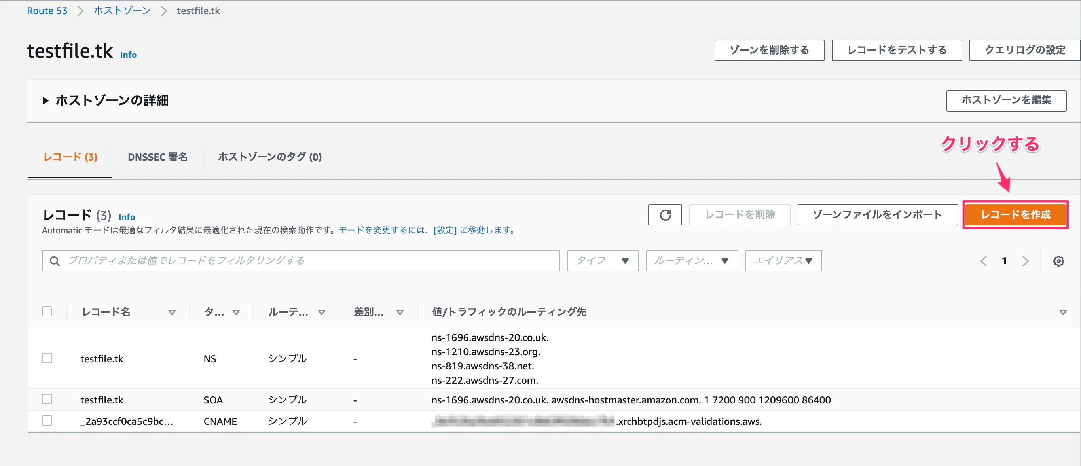The width and height of the screenshot is (1081, 466).
Task: Focus the record filter search field
Action: click(301, 261)
